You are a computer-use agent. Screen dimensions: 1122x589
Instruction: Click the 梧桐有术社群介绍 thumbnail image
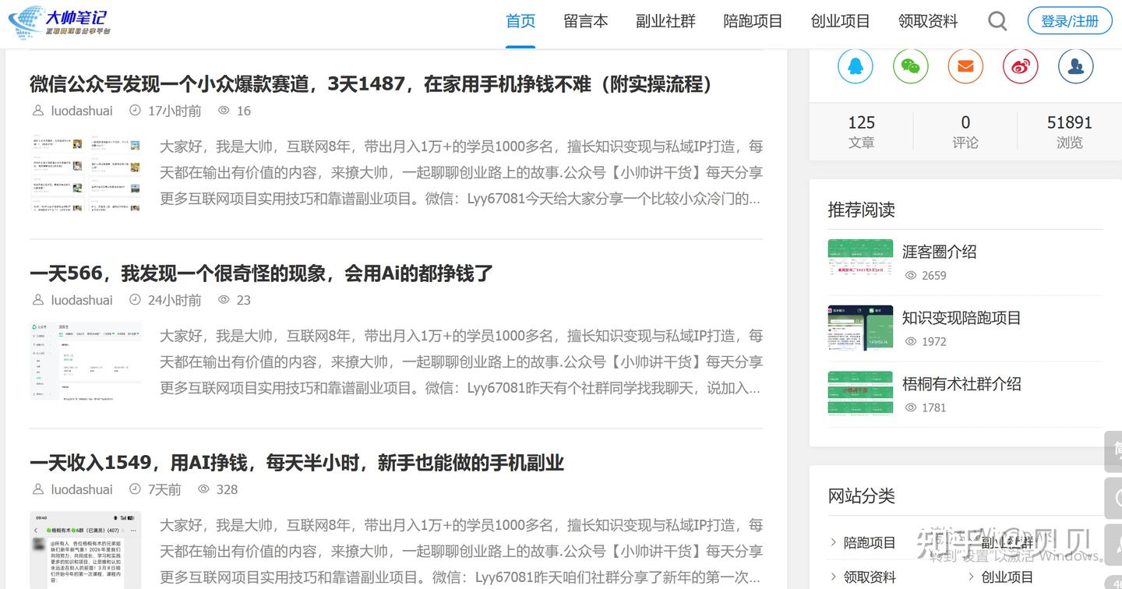[x=860, y=394]
